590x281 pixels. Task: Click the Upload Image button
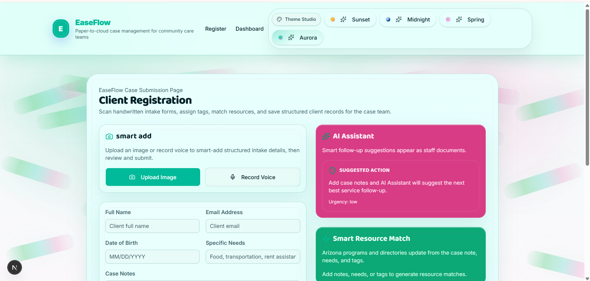pyautogui.click(x=153, y=177)
